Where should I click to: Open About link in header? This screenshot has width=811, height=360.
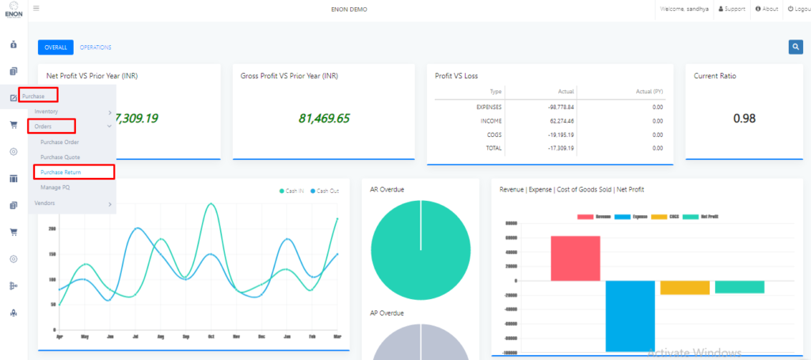(767, 9)
